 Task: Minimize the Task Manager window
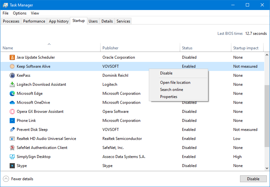click(x=233, y=5)
